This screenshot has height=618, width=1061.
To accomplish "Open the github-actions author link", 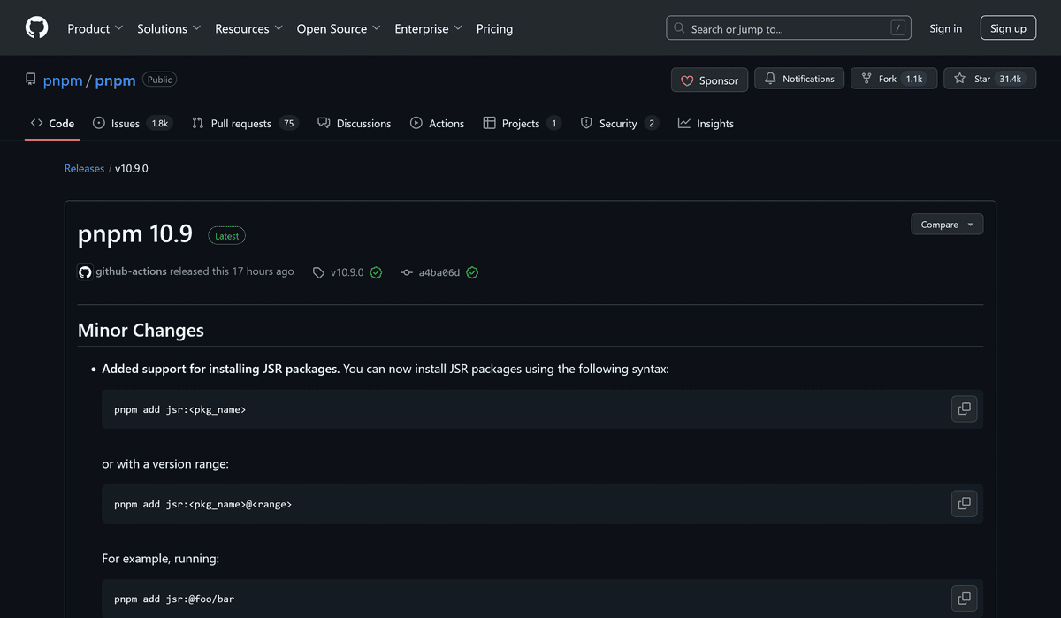I will point(131,271).
